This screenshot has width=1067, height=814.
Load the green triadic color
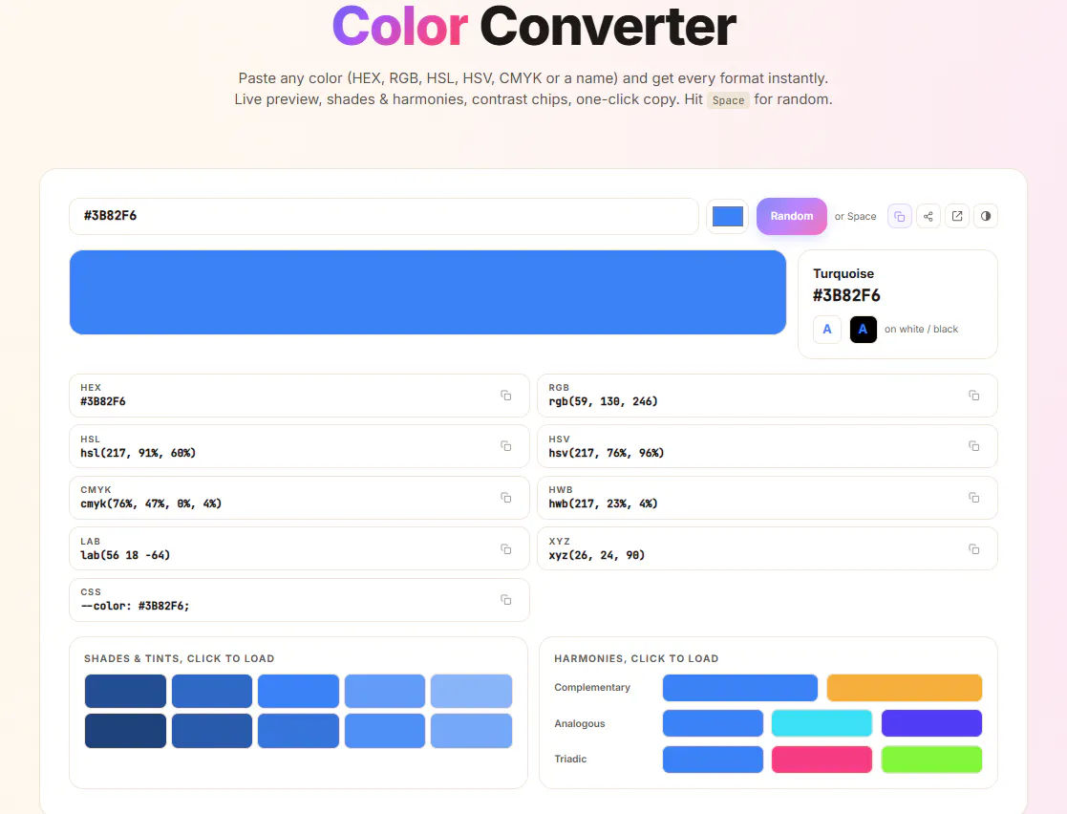click(931, 760)
